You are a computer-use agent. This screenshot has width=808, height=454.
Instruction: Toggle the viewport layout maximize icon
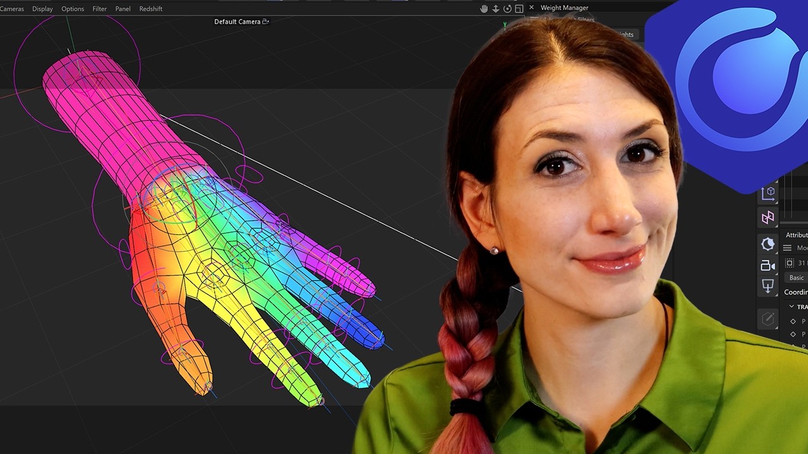(519, 9)
